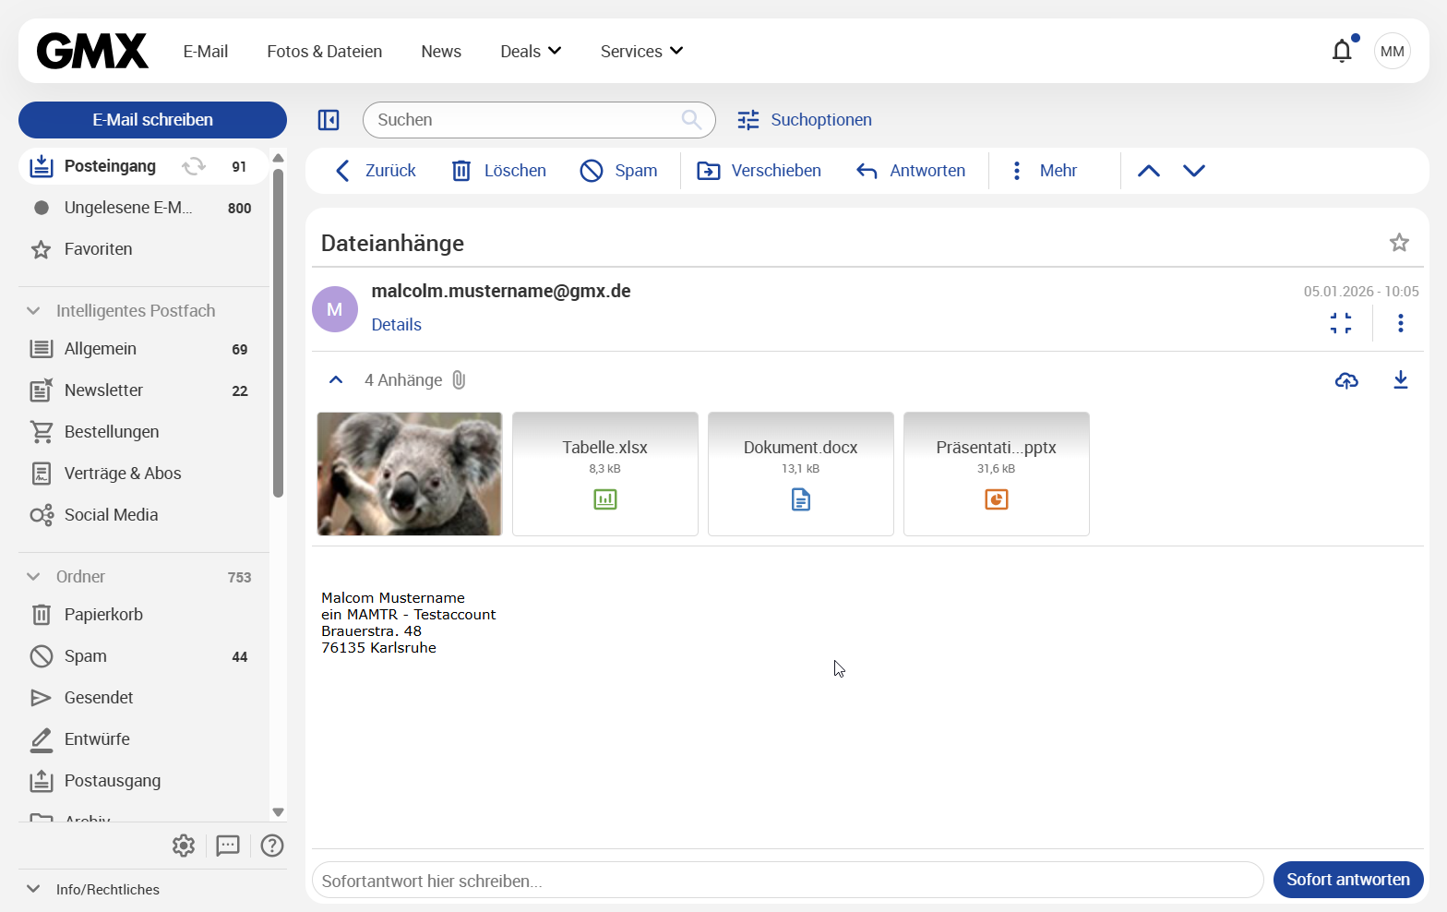This screenshot has width=1447, height=912.
Task: Collapse the Intelligentes Postfach section
Action: (34, 311)
